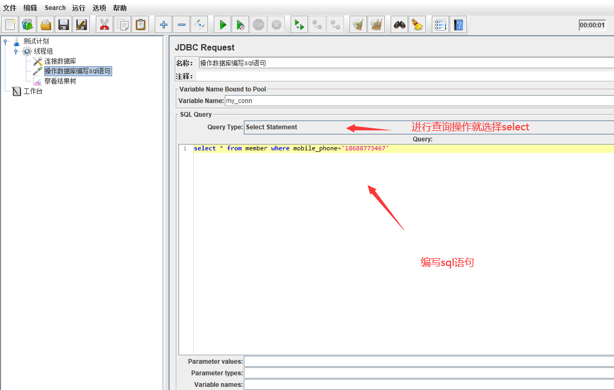Open the Help question mark icon

click(458, 25)
